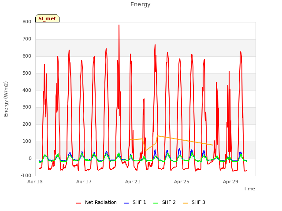Click the 600 y-axis label

point(27,56)
